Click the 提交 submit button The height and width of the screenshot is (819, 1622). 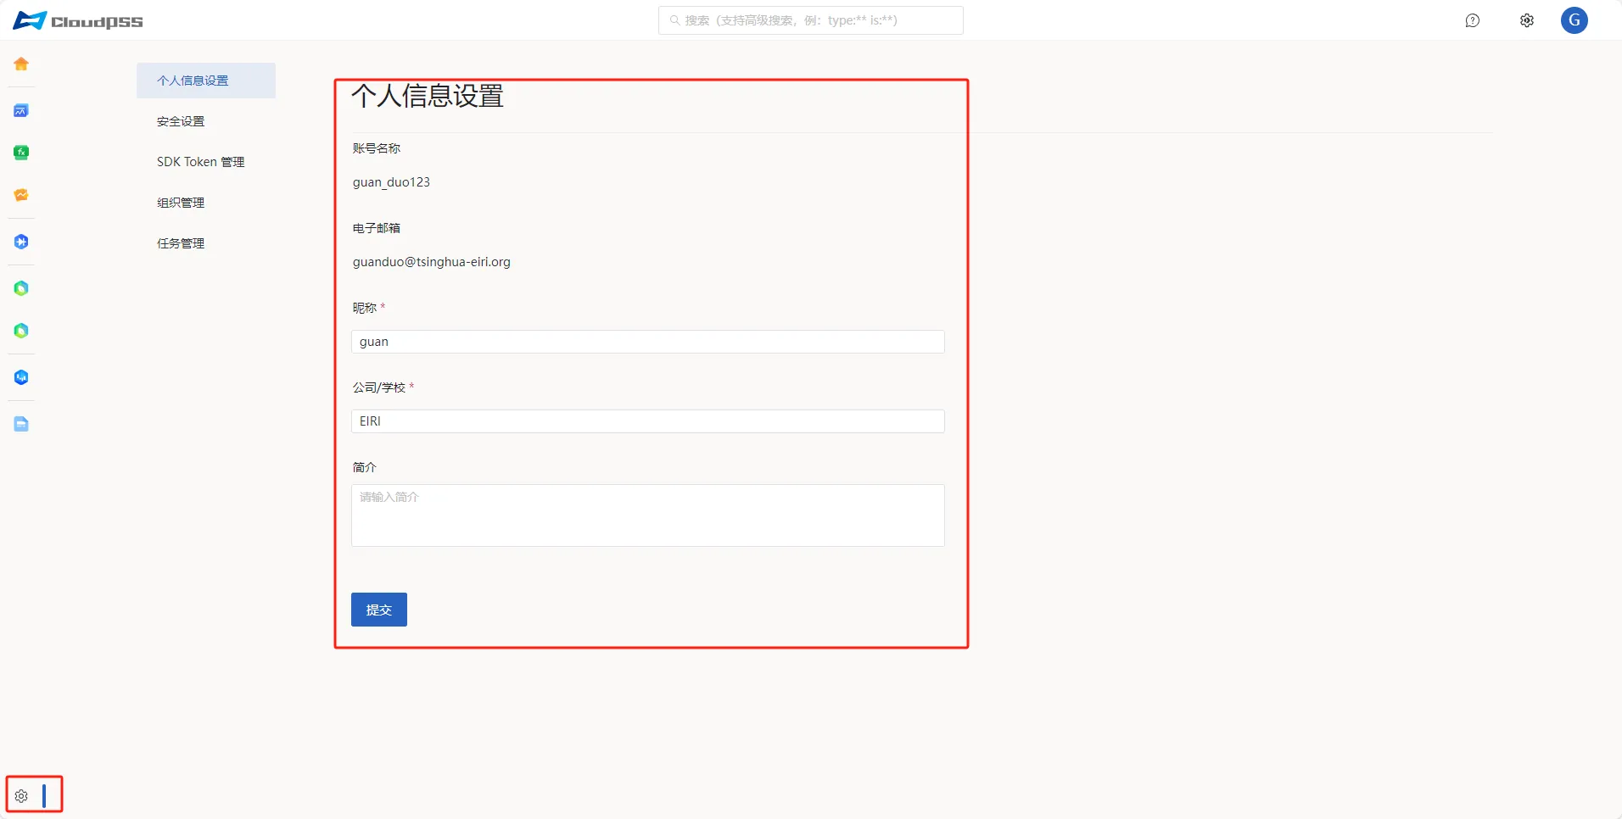tap(379, 610)
